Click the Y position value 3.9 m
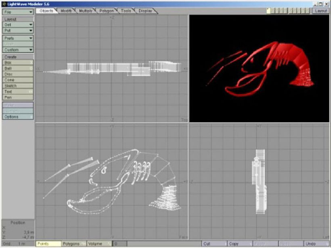 pyautogui.click(x=29, y=232)
